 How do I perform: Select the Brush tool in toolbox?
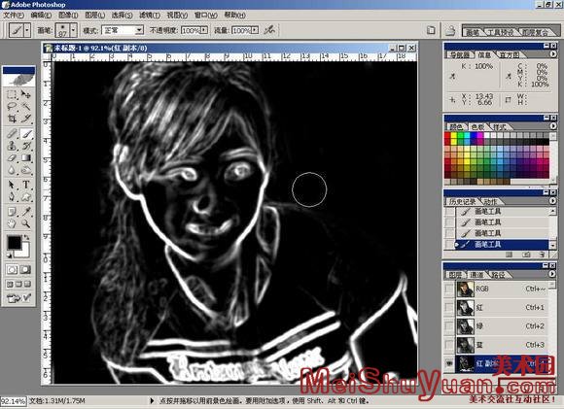[26, 134]
